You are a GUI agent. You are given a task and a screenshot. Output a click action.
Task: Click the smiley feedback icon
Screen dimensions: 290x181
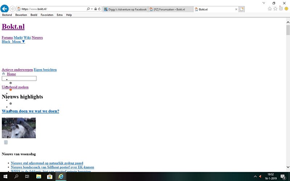click(286, 9)
